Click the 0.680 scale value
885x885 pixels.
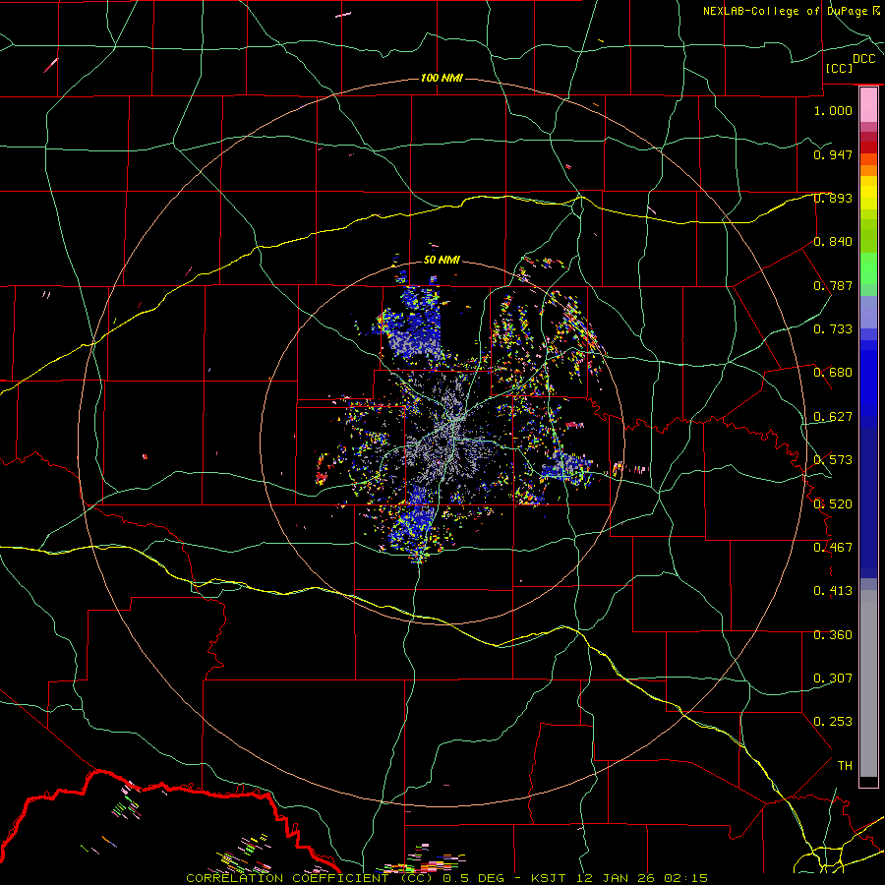[x=833, y=373]
